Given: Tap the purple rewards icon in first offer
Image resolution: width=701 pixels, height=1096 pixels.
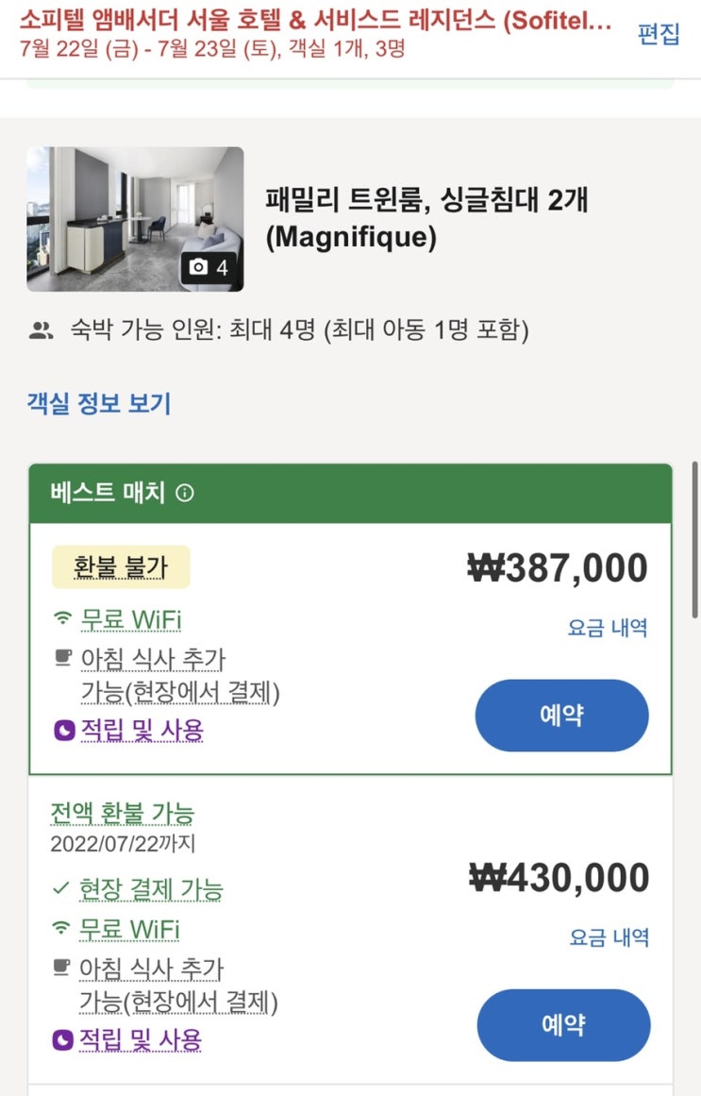Looking at the screenshot, I should (x=64, y=731).
